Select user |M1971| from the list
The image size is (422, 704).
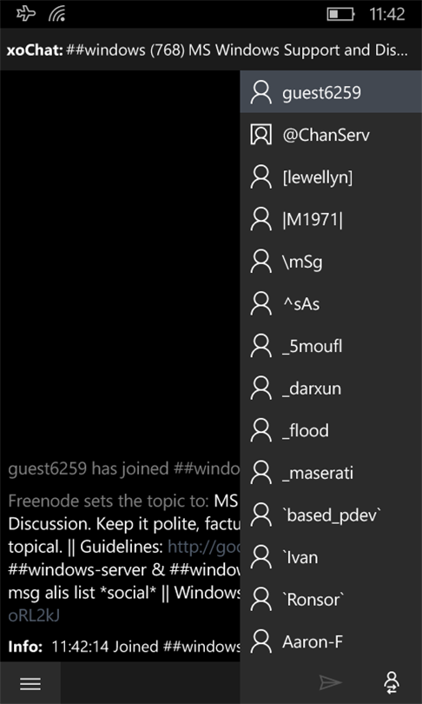[331, 219]
